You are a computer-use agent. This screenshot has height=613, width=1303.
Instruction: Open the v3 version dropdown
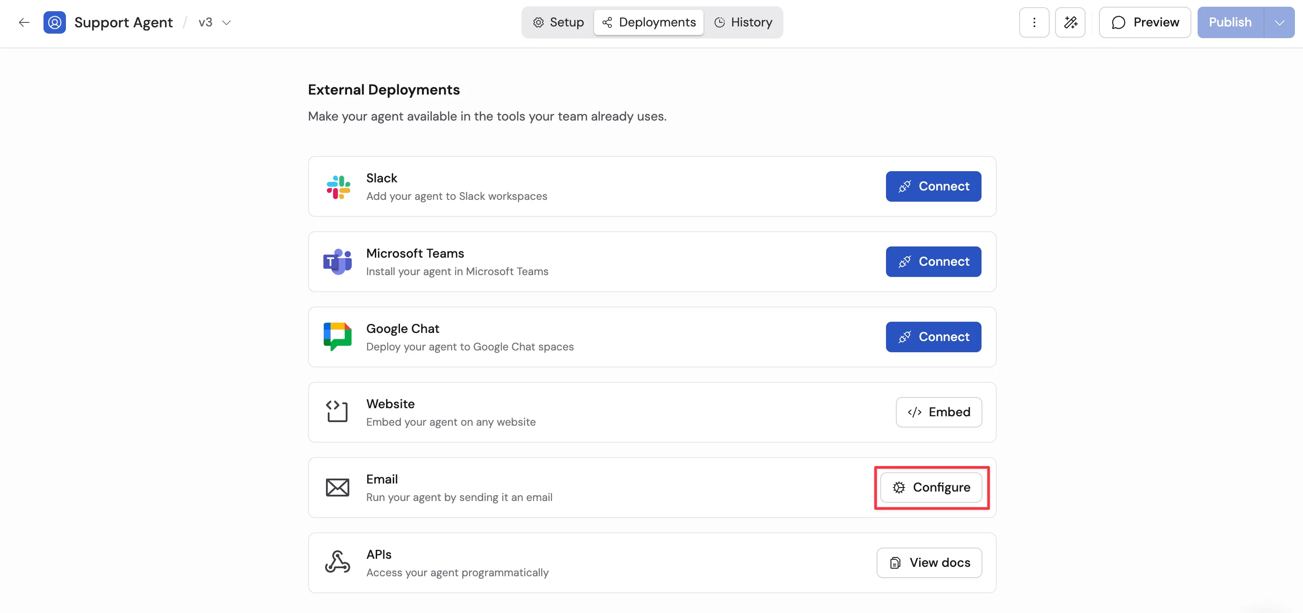(215, 22)
